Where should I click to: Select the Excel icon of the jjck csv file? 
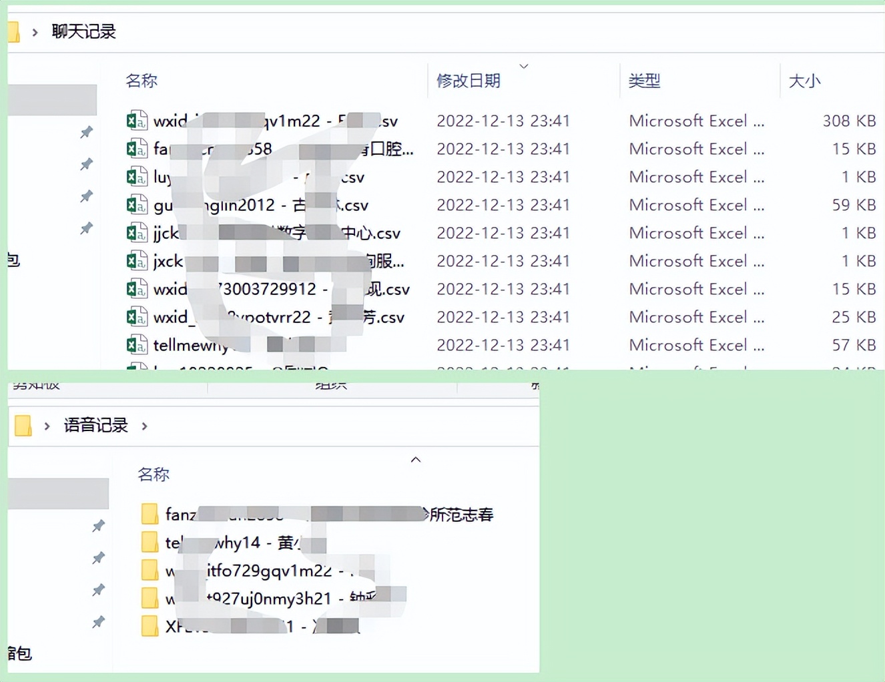click(x=137, y=232)
